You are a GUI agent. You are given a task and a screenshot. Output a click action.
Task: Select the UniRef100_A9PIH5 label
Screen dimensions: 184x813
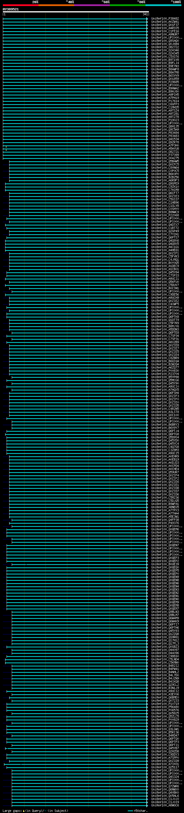(x=165, y=95)
